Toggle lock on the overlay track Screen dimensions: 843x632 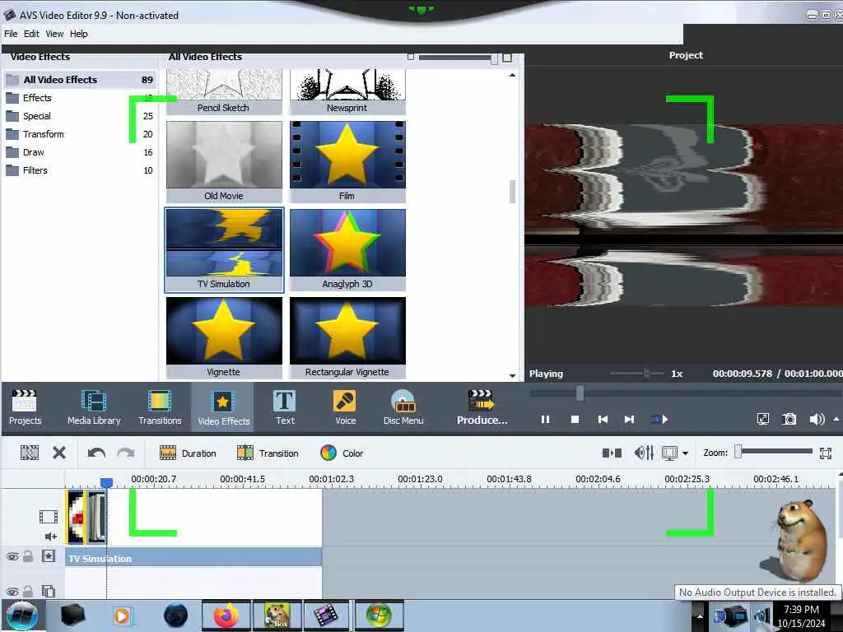[x=28, y=592]
